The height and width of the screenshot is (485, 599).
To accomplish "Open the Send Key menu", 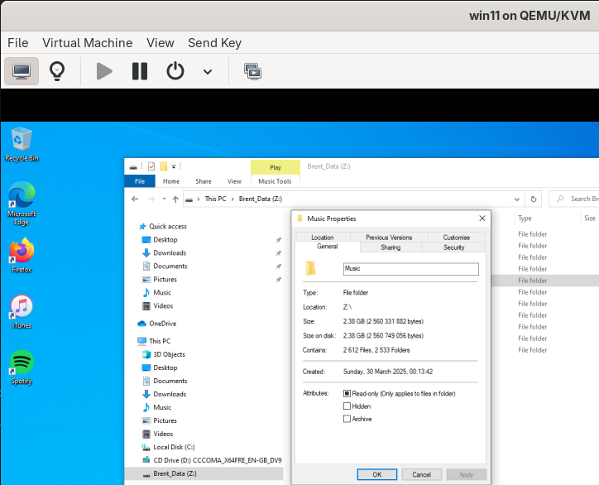I will pyautogui.click(x=214, y=43).
